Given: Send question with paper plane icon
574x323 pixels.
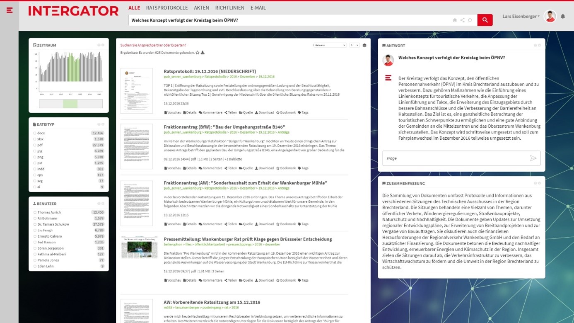Looking at the screenshot, I should click(x=533, y=158).
